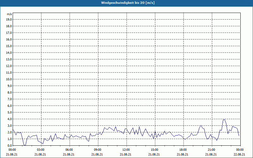Click the '00:00' label dated 21.08.21

(x=12, y=150)
